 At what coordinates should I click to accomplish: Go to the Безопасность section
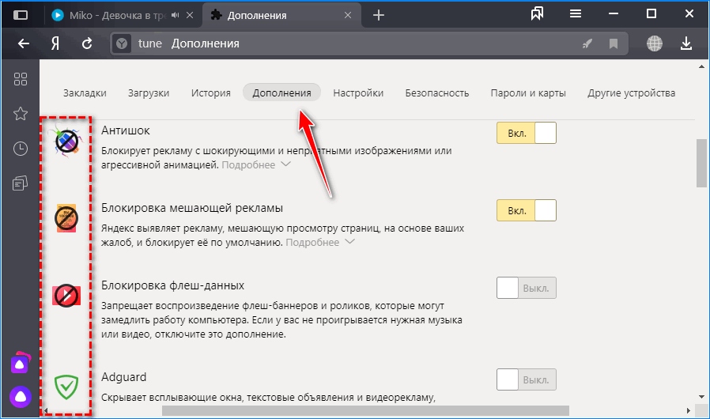(x=437, y=92)
